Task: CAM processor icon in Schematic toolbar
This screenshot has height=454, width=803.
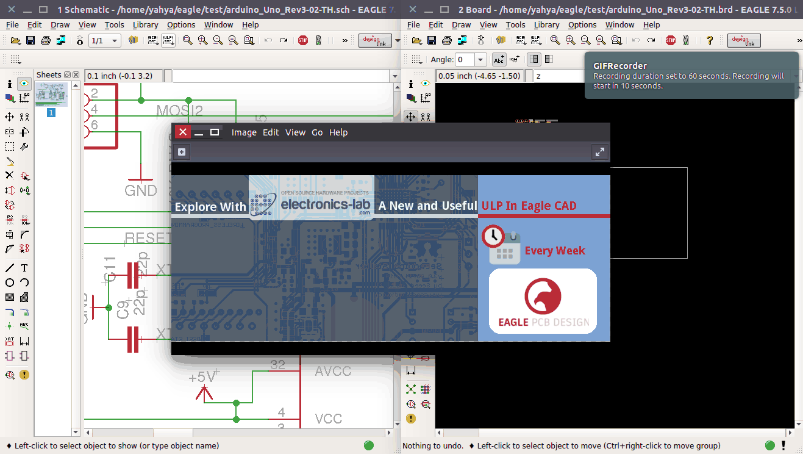Action: 60,40
